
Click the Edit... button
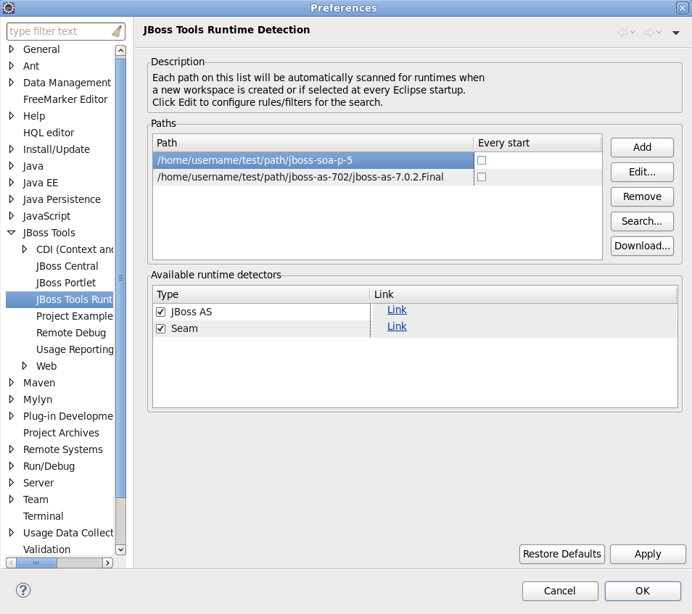(x=642, y=172)
